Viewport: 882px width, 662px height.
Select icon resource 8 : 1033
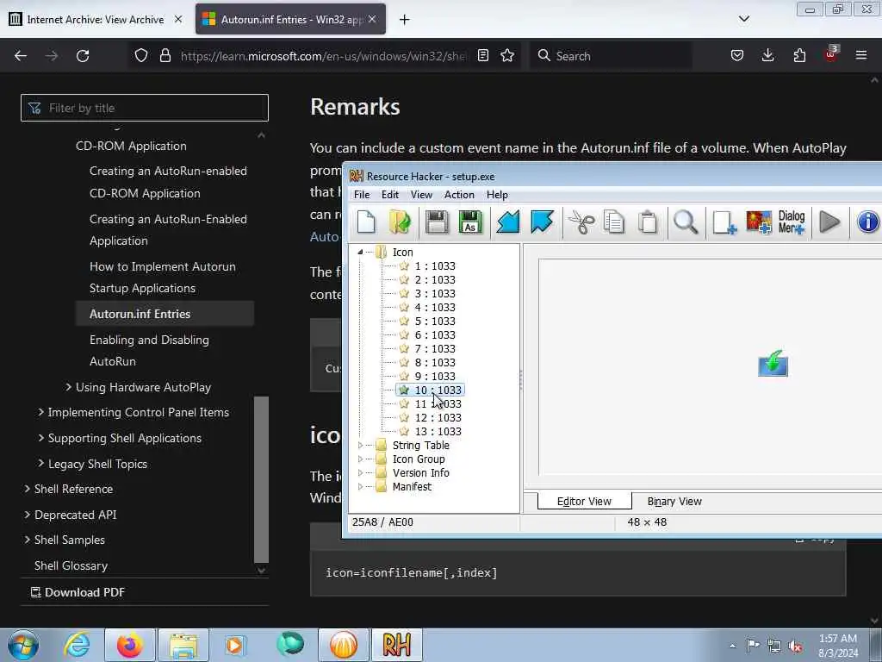435,363
